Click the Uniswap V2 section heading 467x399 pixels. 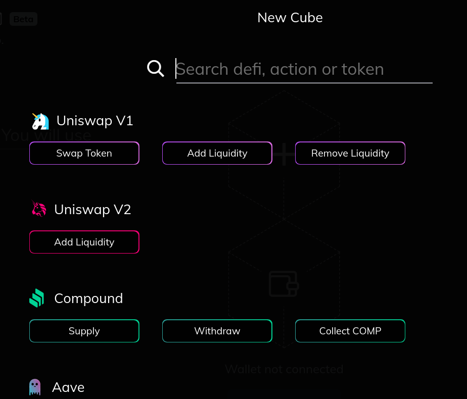(x=92, y=210)
